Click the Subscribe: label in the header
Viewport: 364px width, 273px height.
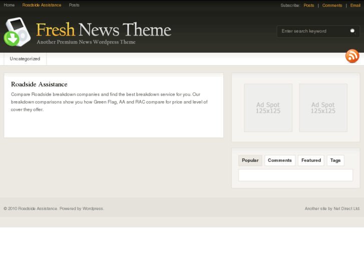[290, 6]
